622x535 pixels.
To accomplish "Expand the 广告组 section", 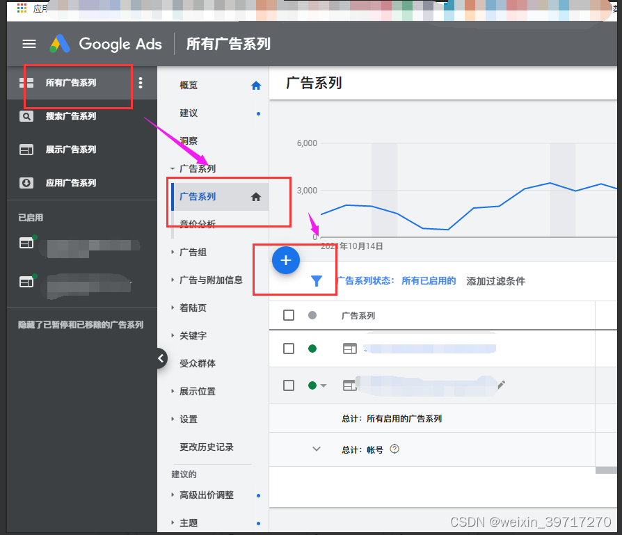I will [x=172, y=252].
